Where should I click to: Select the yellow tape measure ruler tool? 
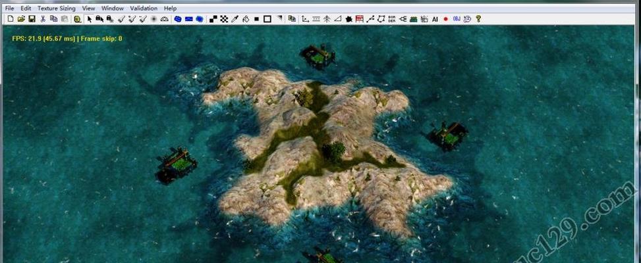coord(77,19)
